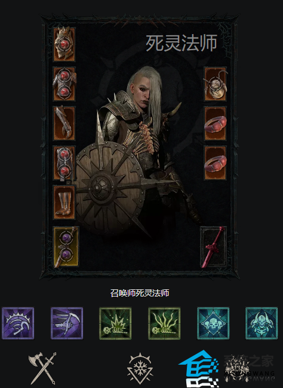Screen dimensions: 283x388
Task: Click the 死灵法师 class title
Action: pyautogui.click(x=182, y=43)
